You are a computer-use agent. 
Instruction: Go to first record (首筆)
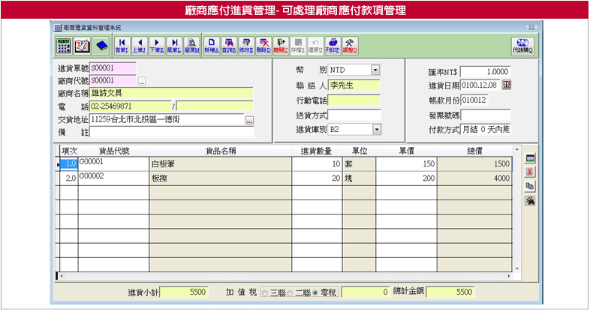click(120, 45)
